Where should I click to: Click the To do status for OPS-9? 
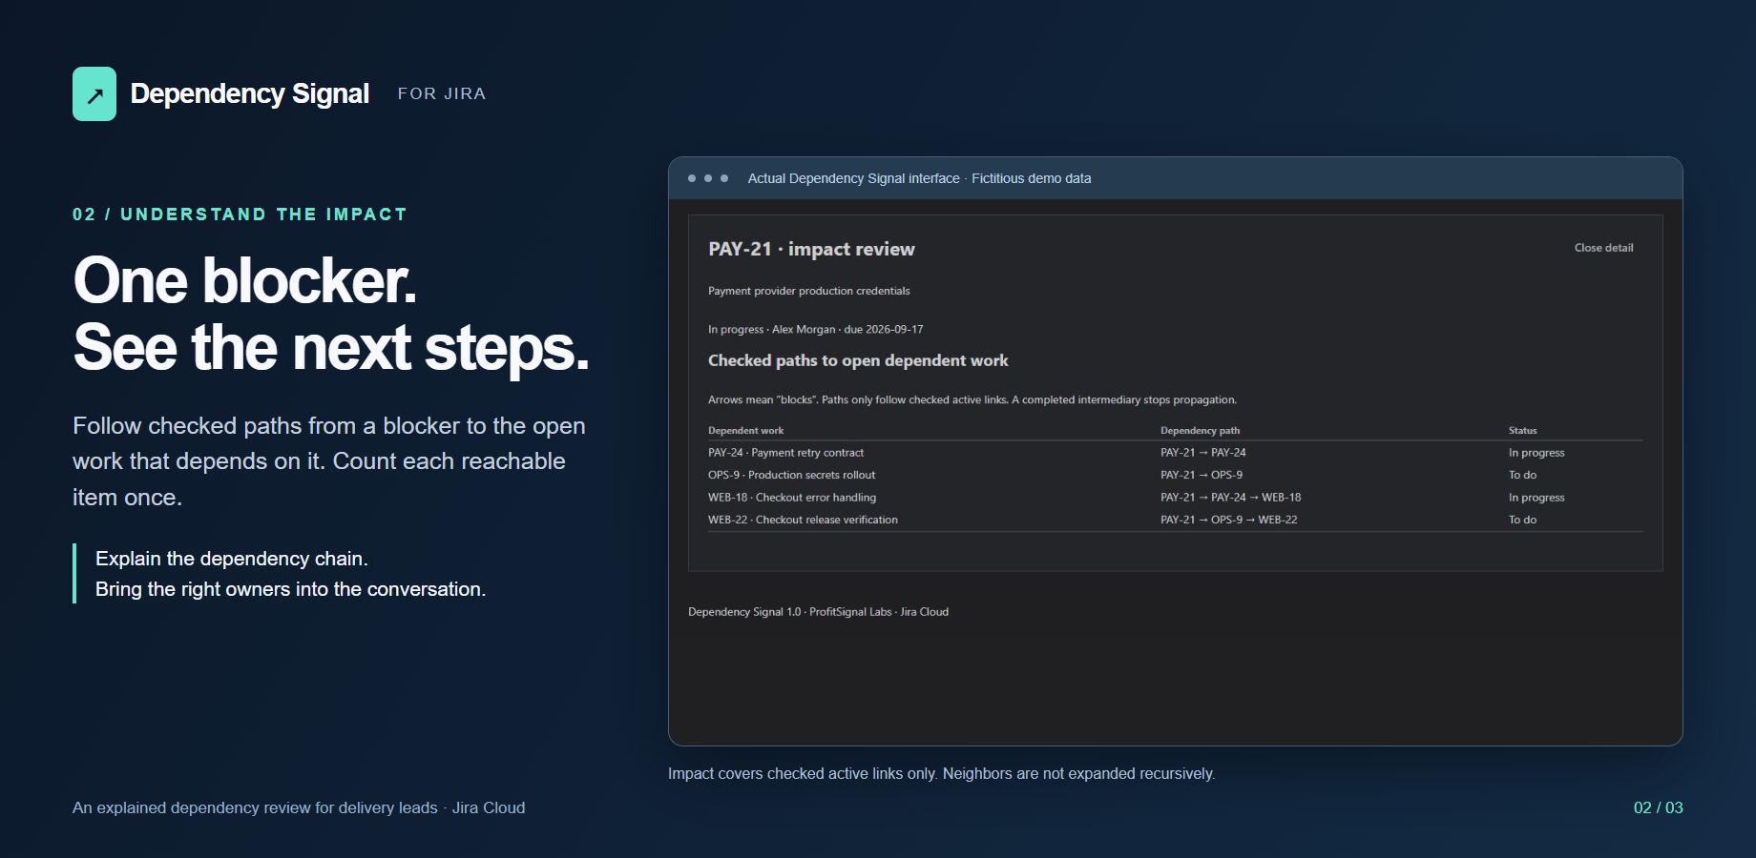pos(1522,475)
